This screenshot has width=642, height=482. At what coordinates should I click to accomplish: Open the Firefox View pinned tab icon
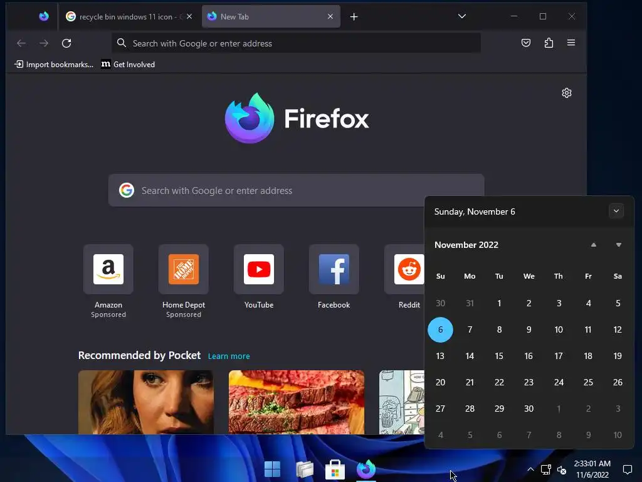pyautogui.click(x=44, y=16)
